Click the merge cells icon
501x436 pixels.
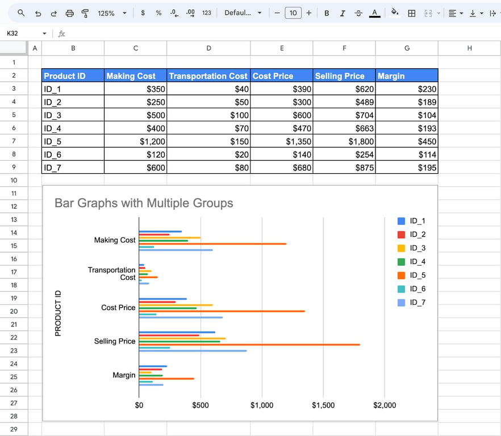[428, 13]
